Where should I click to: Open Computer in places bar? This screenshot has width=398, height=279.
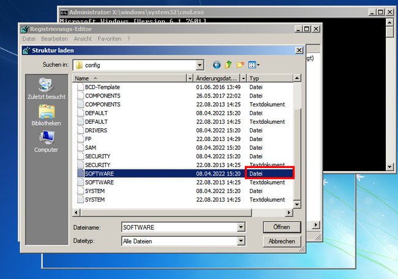(46, 142)
